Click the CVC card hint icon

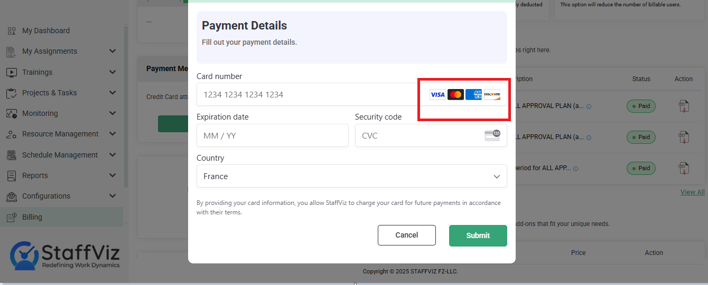click(x=492, y=135)
